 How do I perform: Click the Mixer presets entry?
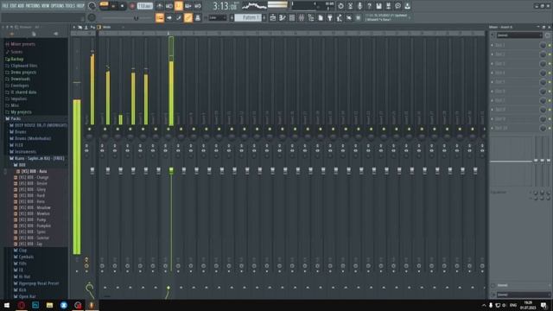click(20, 44)
